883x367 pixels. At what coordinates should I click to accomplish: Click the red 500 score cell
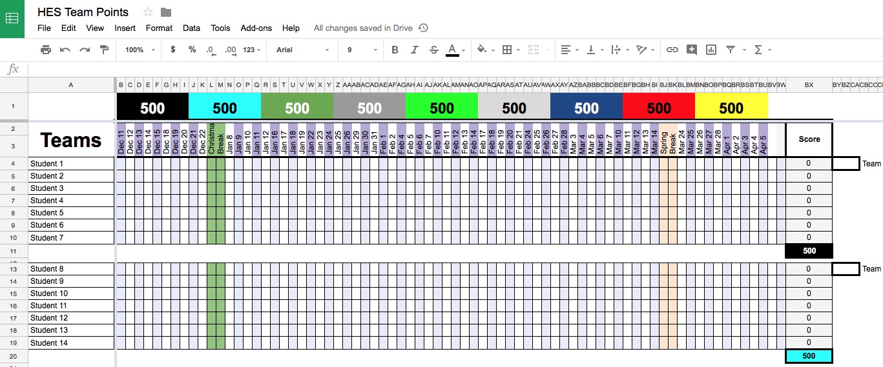[659, 106]
